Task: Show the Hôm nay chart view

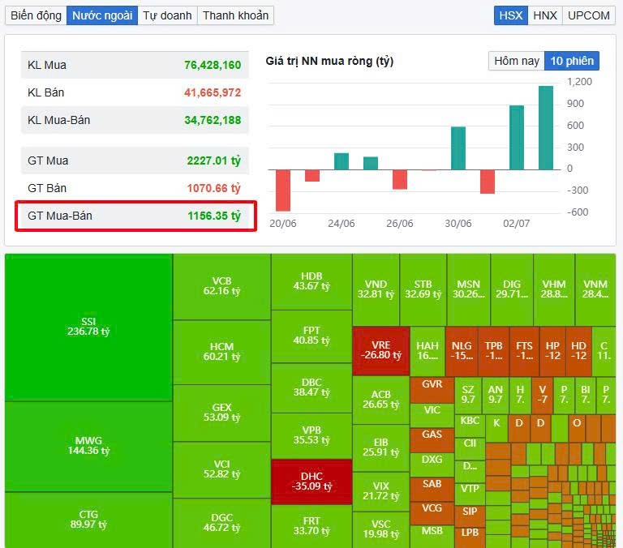Action: [517, 61]
